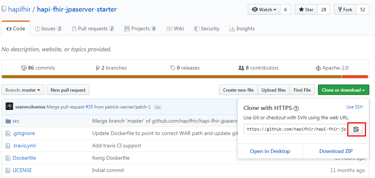Fork the repository

click(345, 10)
